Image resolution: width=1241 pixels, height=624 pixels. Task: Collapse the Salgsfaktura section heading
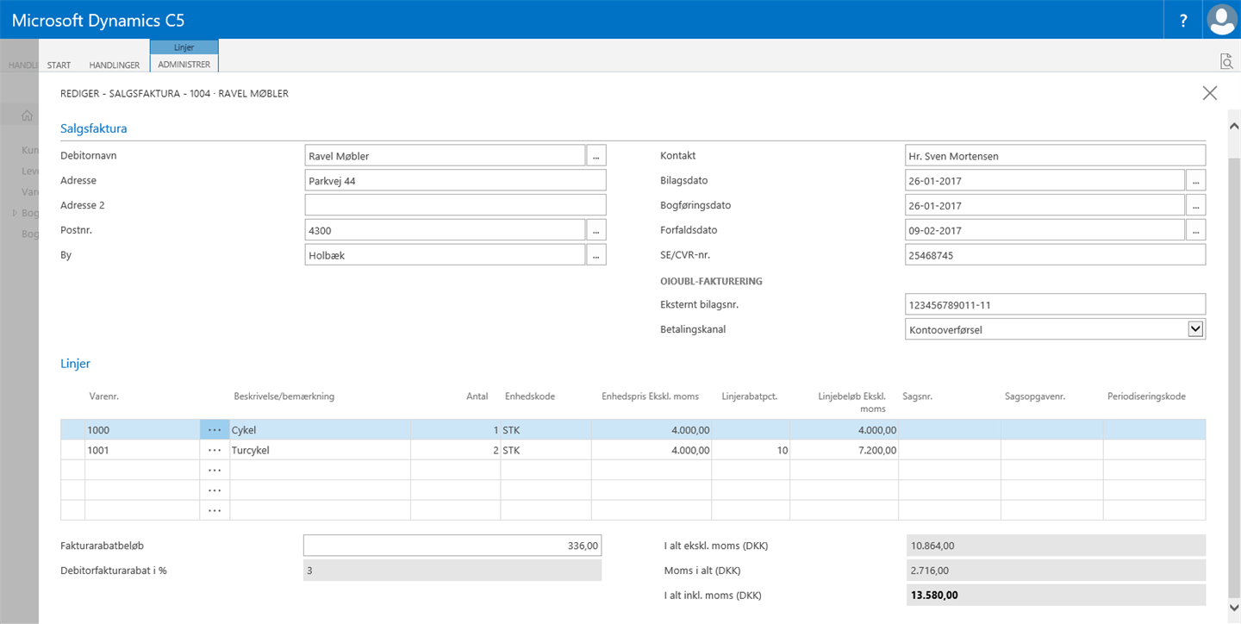click(94, 128)
